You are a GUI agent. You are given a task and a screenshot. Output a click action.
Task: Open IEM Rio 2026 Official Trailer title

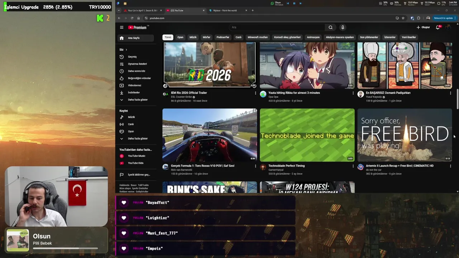(189, 93)
